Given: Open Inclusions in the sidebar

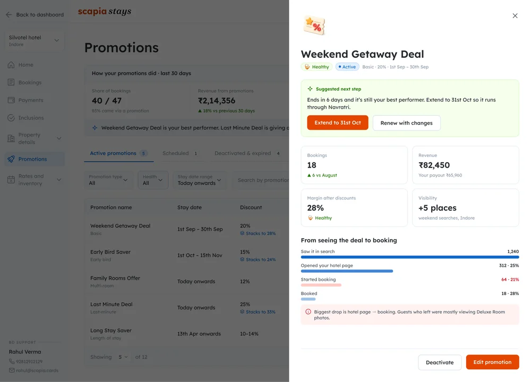Looking at the screenshot, I should coord(34,118).
